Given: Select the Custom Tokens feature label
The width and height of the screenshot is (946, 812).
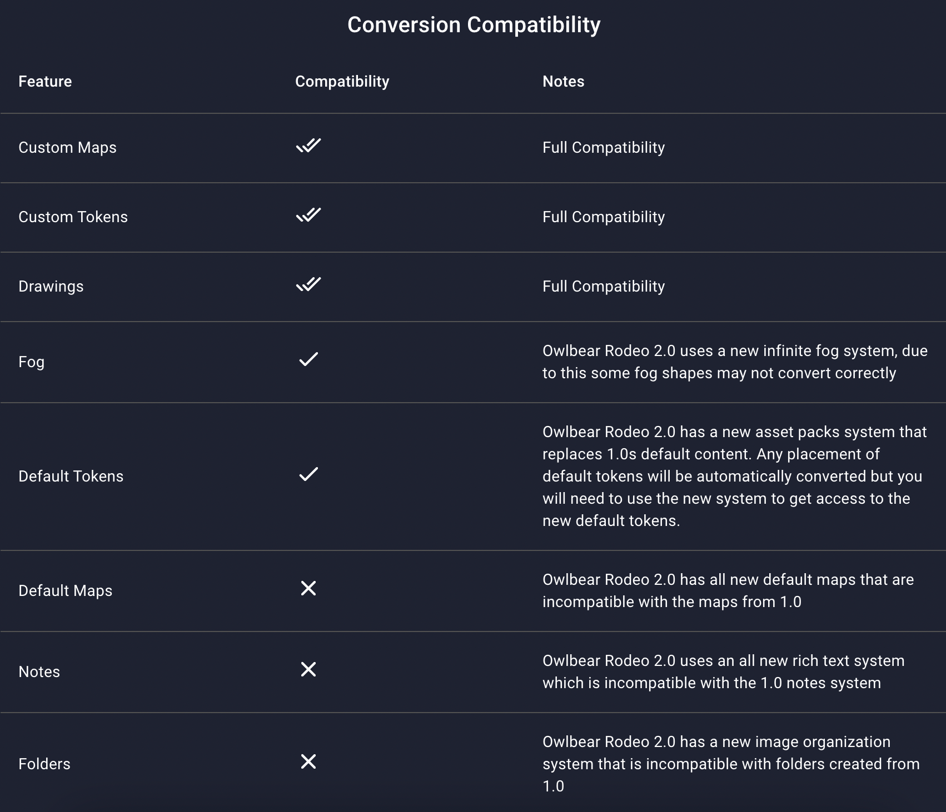Looking at the screenshot, I should (73, 217).
